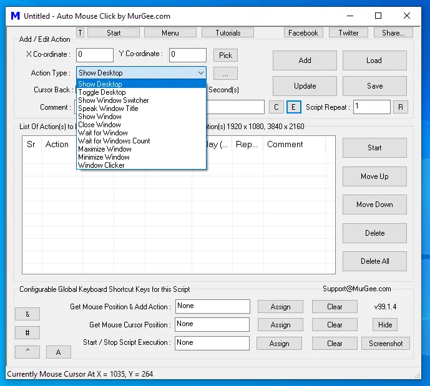Click the Hide button
The height and width of the screenshot is (386, 430).
pos(385,325)
